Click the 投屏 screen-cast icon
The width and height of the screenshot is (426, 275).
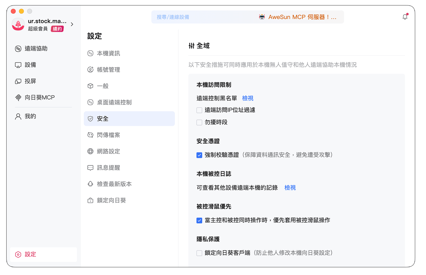pos(18,81)
